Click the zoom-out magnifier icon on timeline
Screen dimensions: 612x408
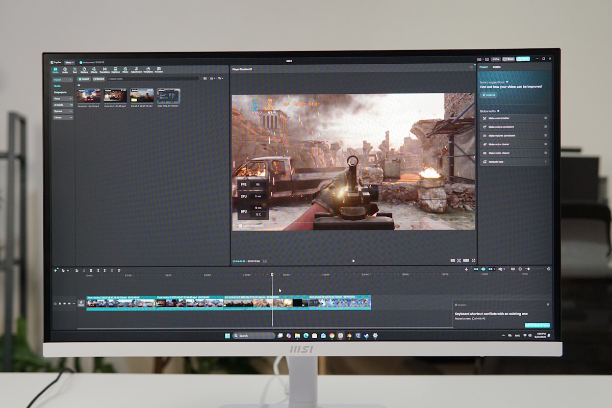(520, 269)
